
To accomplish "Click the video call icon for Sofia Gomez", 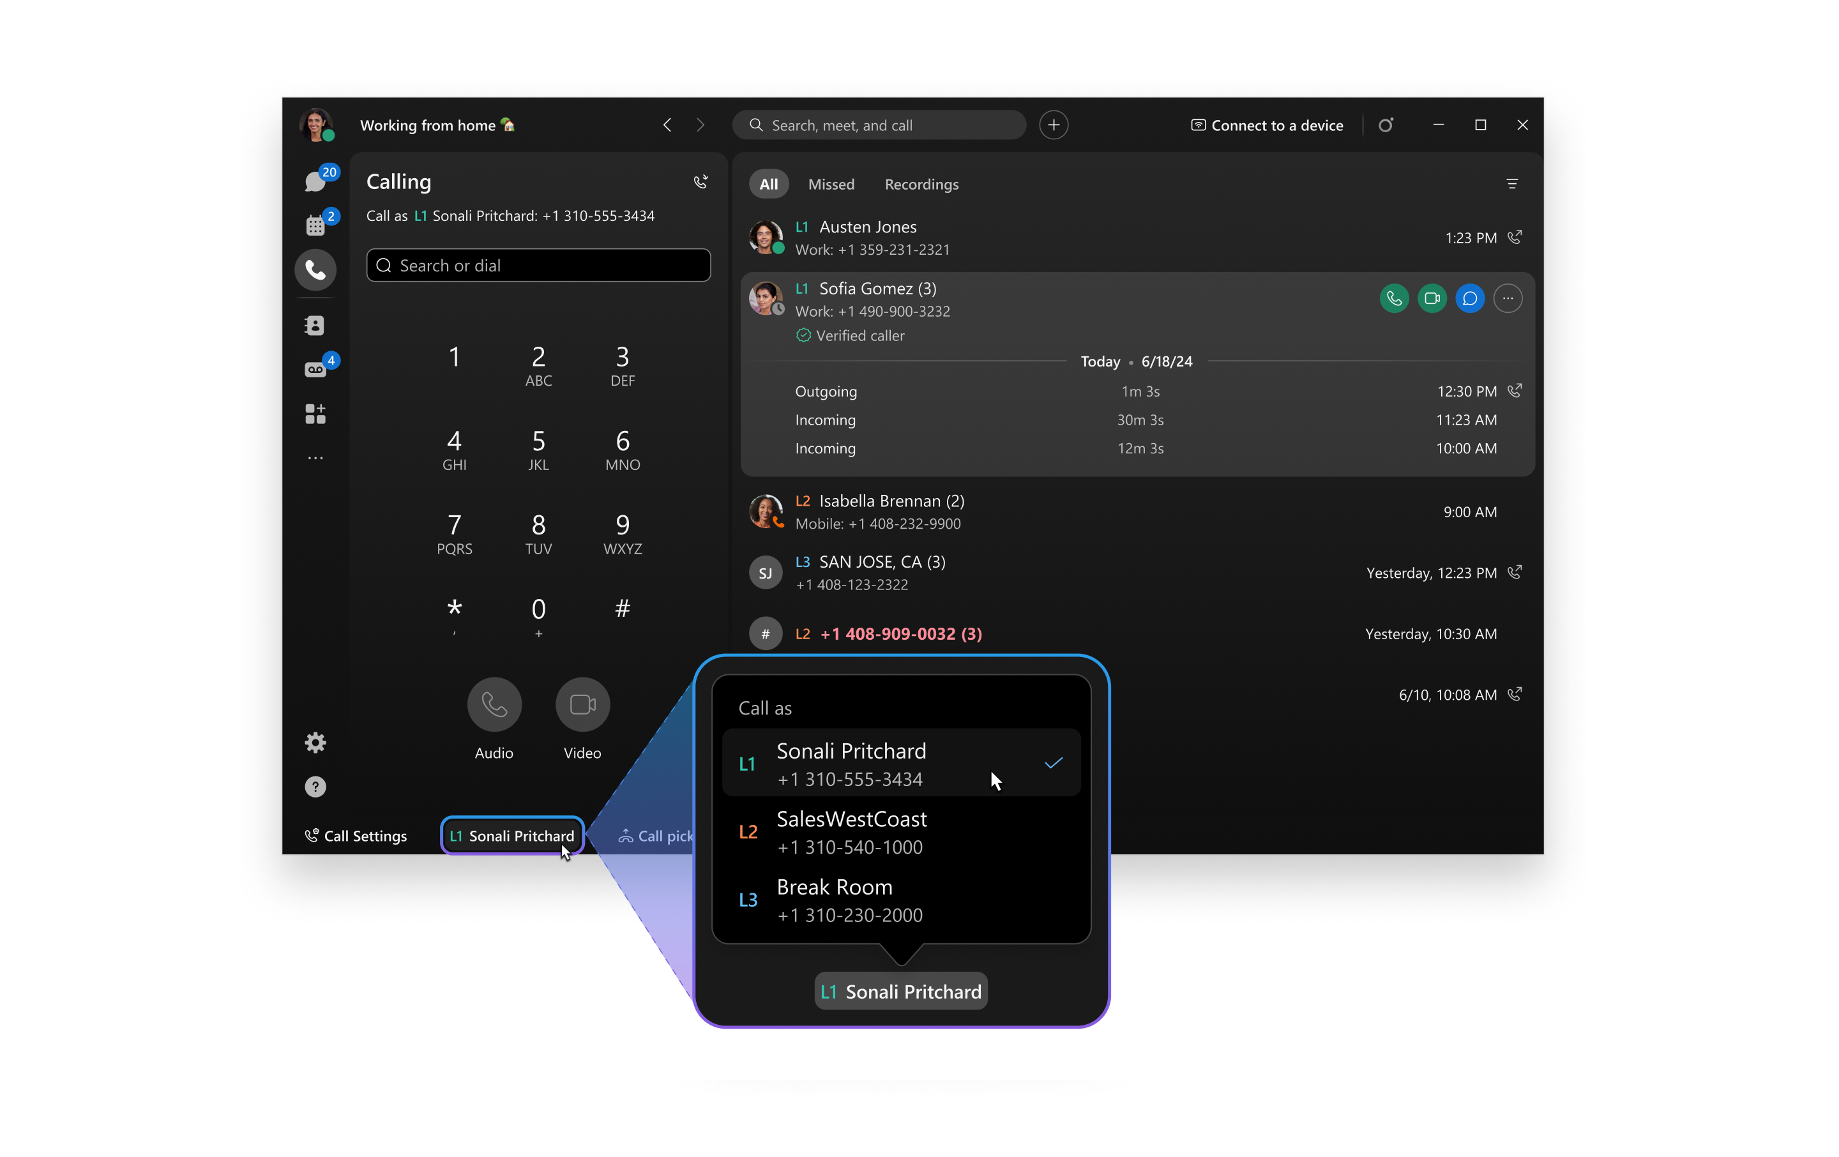I will (1430, 298).
